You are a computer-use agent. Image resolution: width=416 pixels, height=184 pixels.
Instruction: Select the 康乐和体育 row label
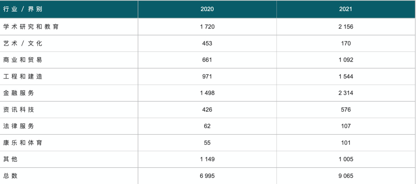[23, 143]
